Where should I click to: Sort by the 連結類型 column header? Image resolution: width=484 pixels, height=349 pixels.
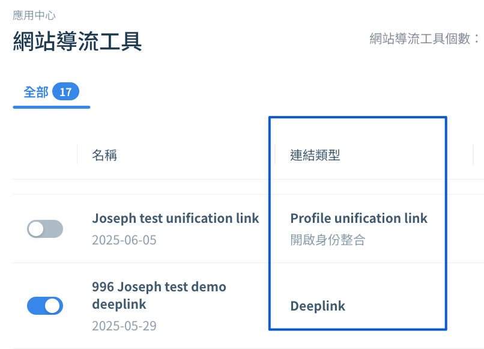[315, 155]
